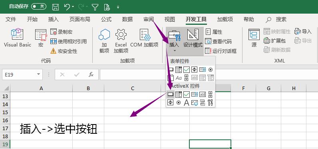The height and width of the screenshot is (149, 318).
Task: Click 扩展包 expansion packs
Action: coord(274,41)
